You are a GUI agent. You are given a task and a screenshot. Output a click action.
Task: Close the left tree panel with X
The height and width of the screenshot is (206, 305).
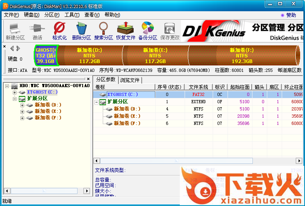click(88, 79)
